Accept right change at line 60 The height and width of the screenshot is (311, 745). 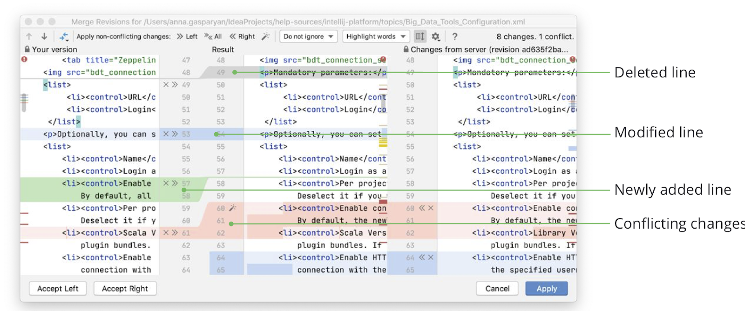(x=422, y=208)
